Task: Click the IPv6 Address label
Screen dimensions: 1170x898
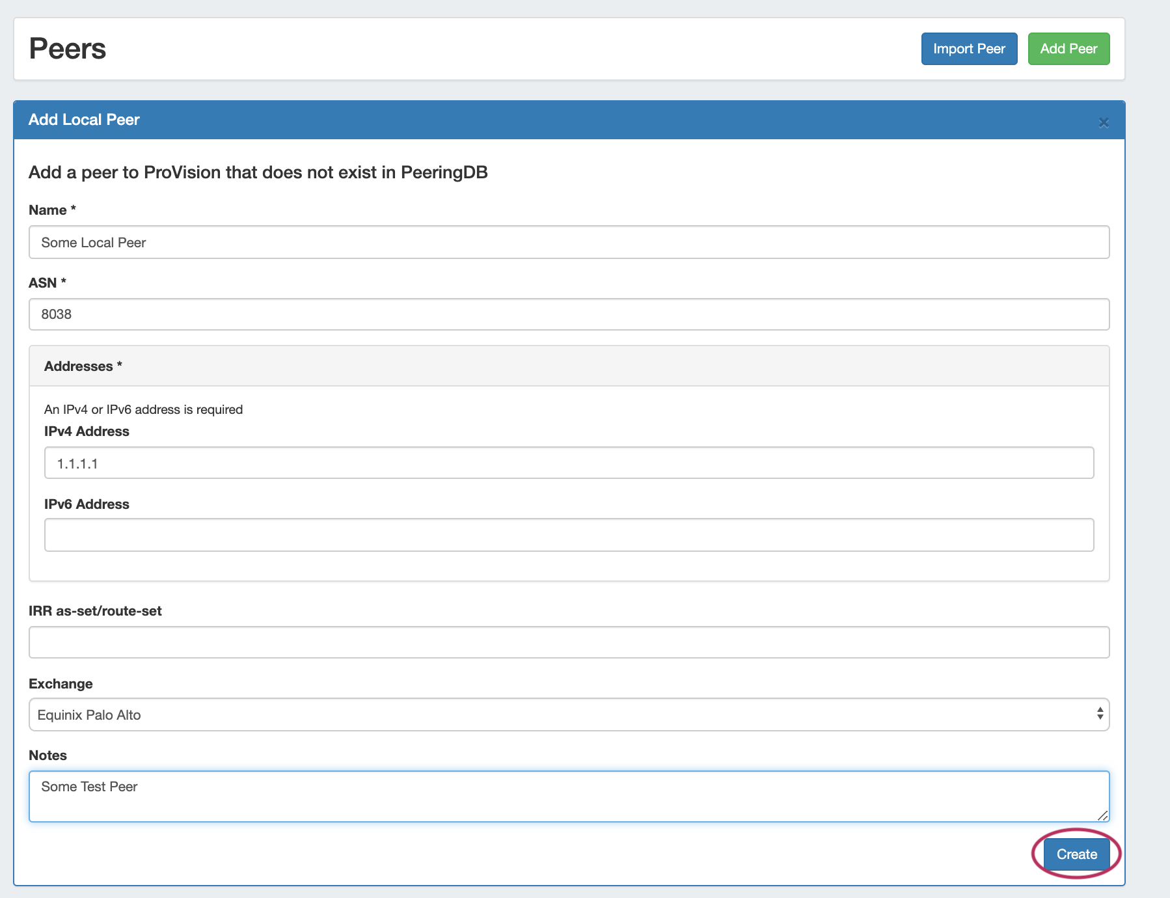Action: (x=87, y=504)
